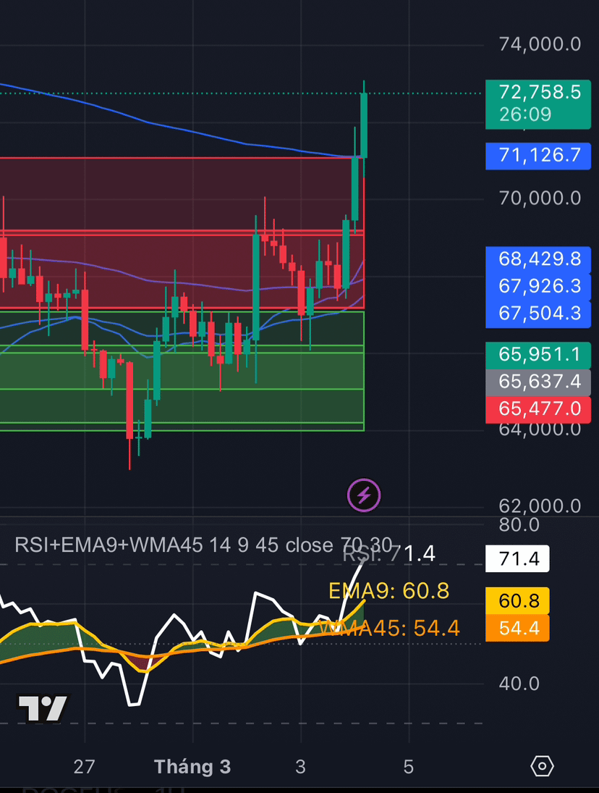Select the green 65,951.1 price label

(x=538, y=355)
